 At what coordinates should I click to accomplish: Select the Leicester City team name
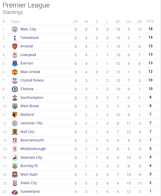(32, 123)
